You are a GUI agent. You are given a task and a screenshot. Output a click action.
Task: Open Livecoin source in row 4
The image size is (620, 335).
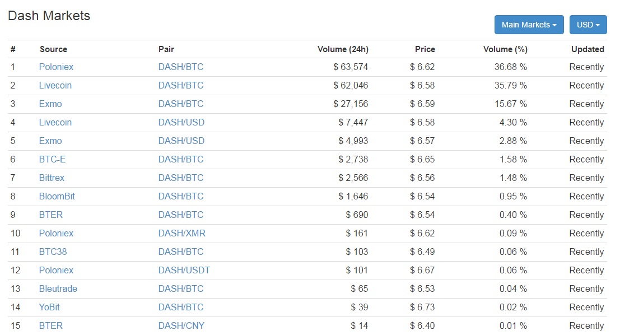(x=55, y=123)
